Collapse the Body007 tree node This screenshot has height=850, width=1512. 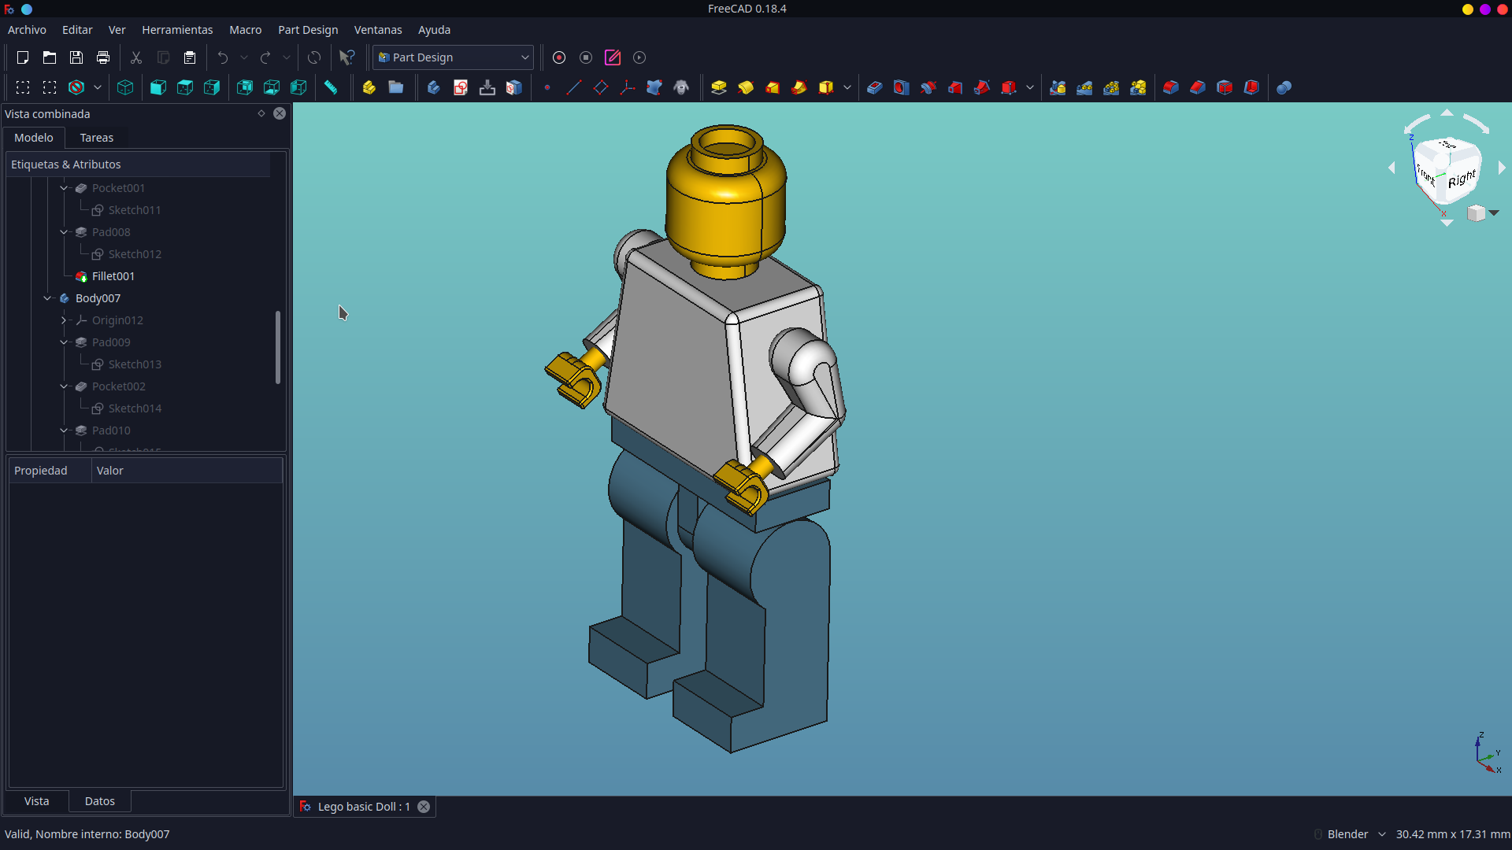tap(47, 298)
